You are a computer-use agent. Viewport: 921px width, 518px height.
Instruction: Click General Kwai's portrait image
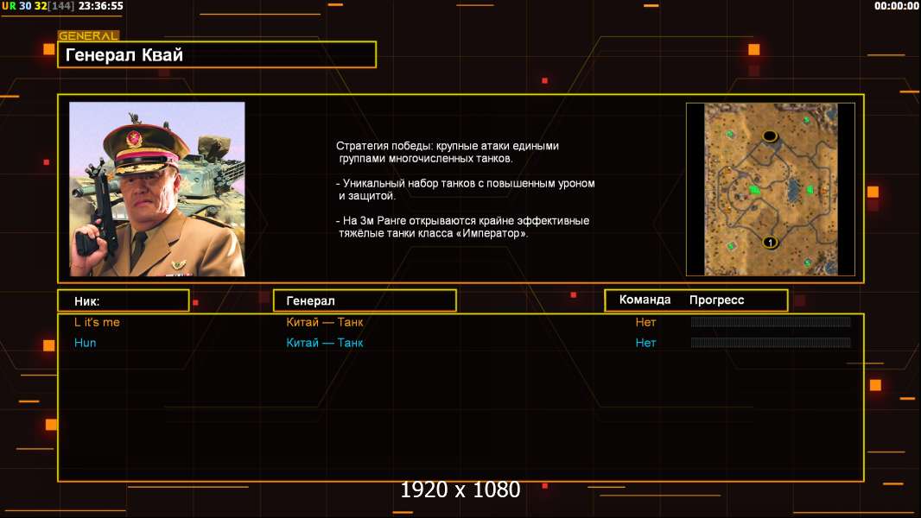(156, 189)
